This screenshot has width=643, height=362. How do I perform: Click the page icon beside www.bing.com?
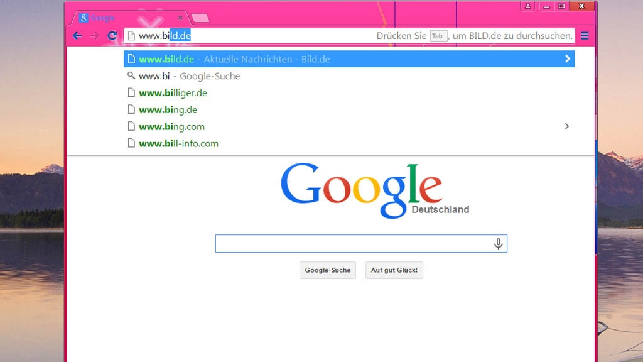point(131,126)
